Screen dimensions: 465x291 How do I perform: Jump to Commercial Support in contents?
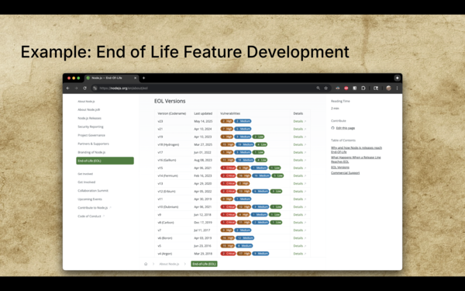345,173
